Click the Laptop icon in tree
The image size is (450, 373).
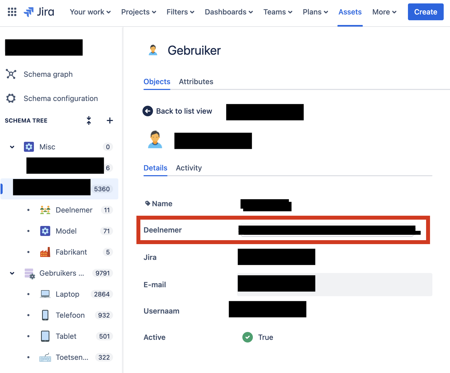[x=45, y=294]
